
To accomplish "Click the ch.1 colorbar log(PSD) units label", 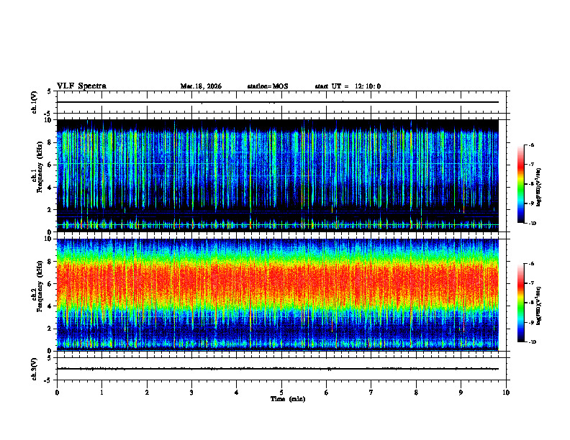I will point(539,188).
